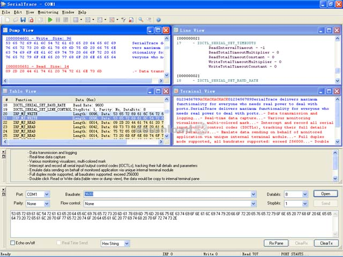Close the description pane with its X icon

click(3, 152)
